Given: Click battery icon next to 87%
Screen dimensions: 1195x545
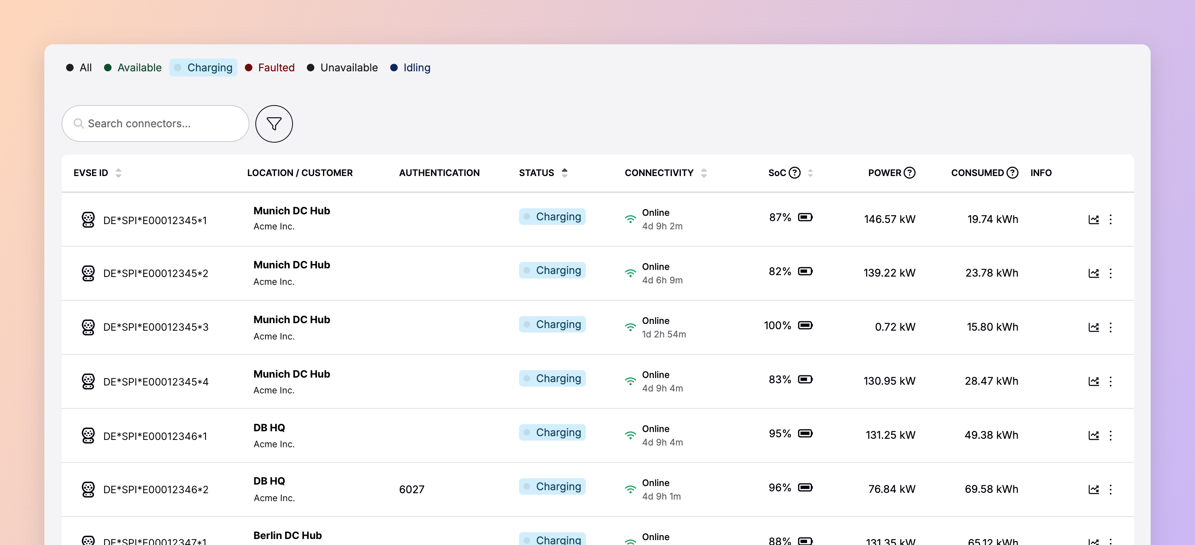Looking at the screenshot, I should [x=805, y=217].
